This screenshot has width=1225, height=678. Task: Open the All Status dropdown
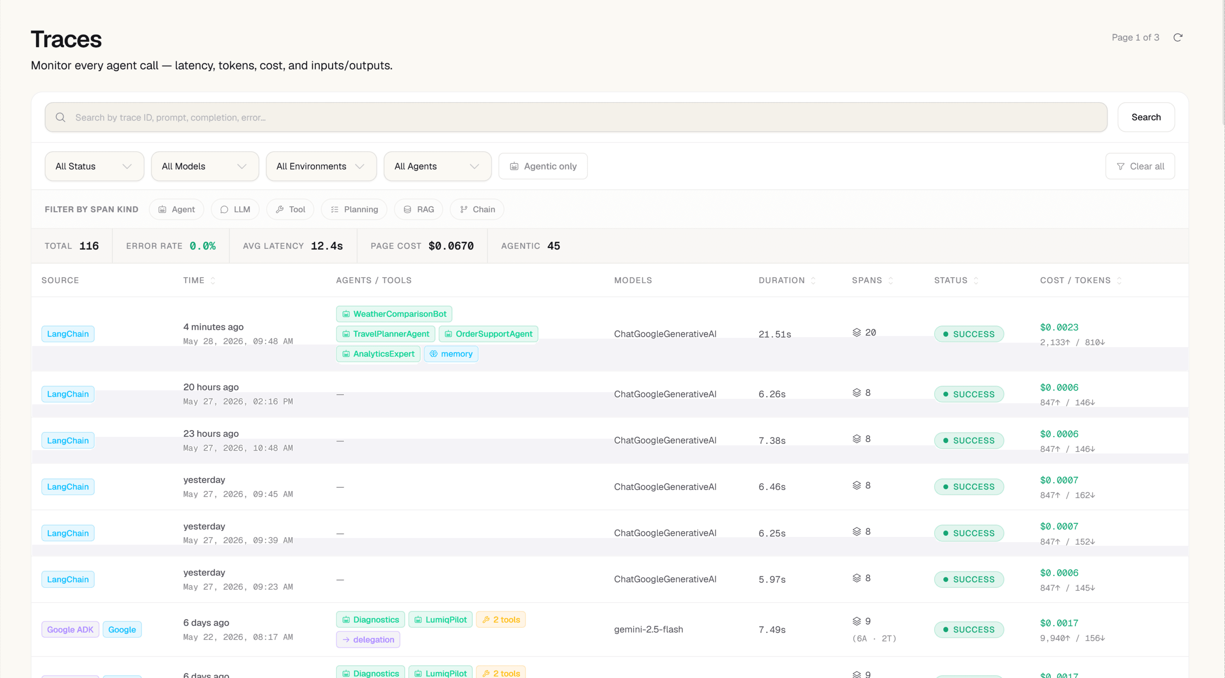click(x=94, y=166)
